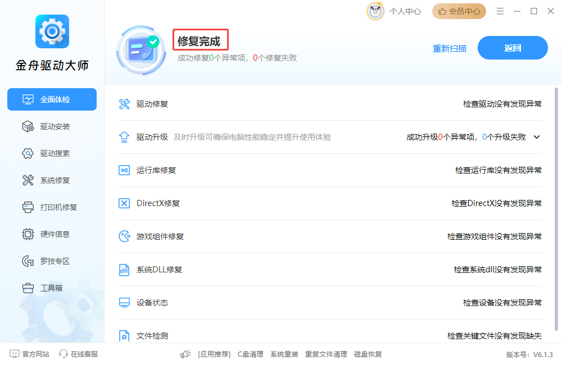The height and width of the screenshot is (365, 562).
Task: Go to 系统修复 in the sidebar
Action: (52, 180)
